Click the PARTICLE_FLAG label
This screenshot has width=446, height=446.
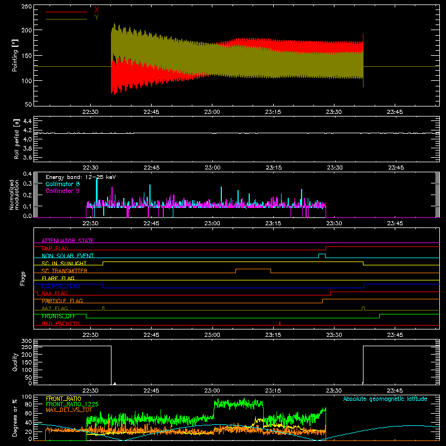[x=62, y=301]
